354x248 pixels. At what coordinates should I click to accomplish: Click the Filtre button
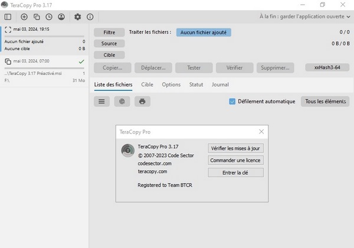pyautogui.click(x=109, y=32)
